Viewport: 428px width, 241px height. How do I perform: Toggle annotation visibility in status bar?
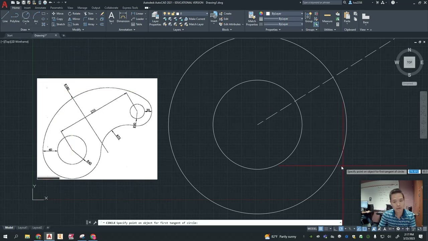tap(374, 229)
